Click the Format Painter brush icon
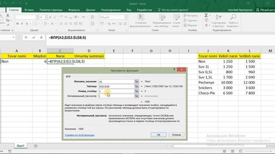The width and height of the screenshot is (275, 154). click(8, 25)
